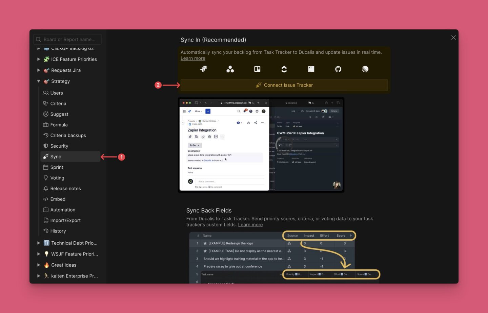Open the Release notes section
Screen dimensions: 488x313
click(65, 188)
